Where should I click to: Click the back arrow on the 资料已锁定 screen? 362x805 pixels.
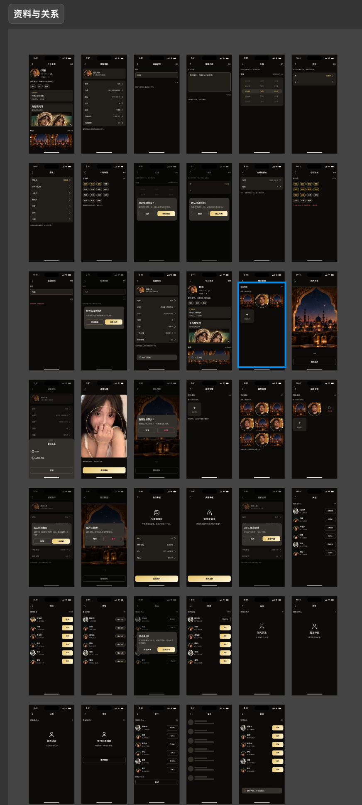coord(243,173)
